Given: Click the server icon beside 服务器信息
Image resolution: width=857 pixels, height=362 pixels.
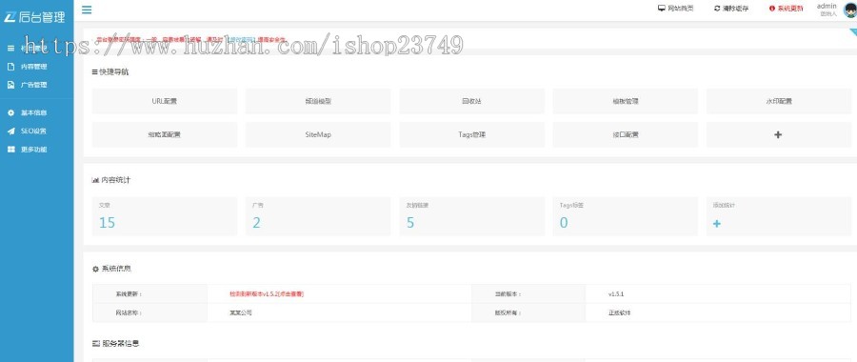Looking at the screenshot, I should click(x=95, y=343).
